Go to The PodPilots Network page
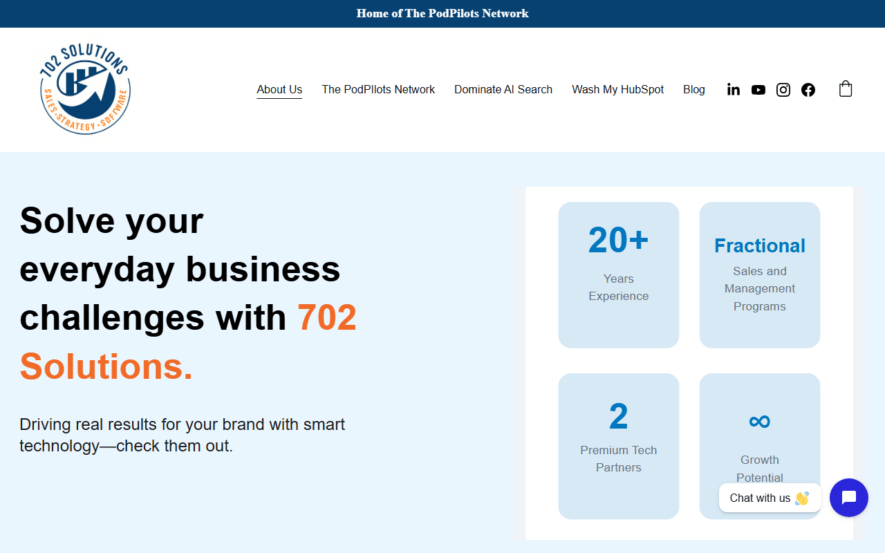Image resolution: width=885 pixels, height=553 pixels. 378,89
